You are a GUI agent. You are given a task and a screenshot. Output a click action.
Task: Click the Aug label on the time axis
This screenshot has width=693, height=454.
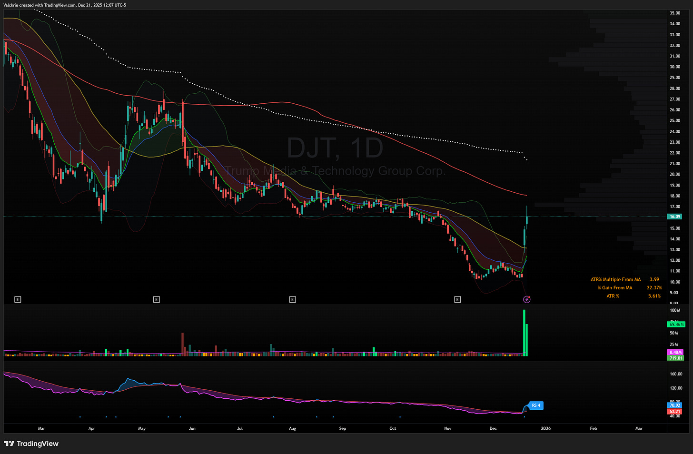tap(293, 428)
